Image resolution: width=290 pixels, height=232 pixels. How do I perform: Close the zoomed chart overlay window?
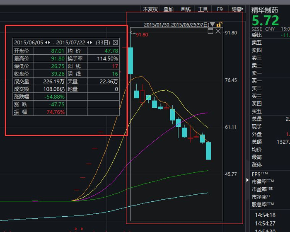218,31
